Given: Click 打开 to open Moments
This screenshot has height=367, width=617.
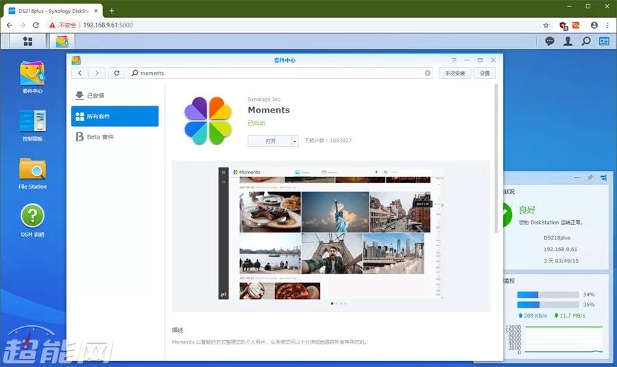Looking at the screenshot, I should click(270, 141).
